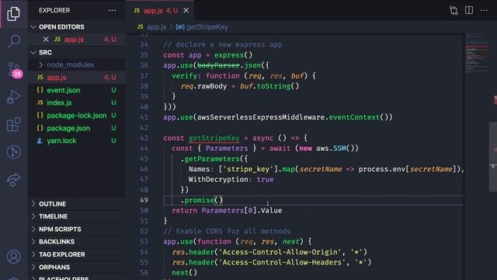This screenshot has width=497, height=280.
Task: Open event.json file
Action: (77, 90)
